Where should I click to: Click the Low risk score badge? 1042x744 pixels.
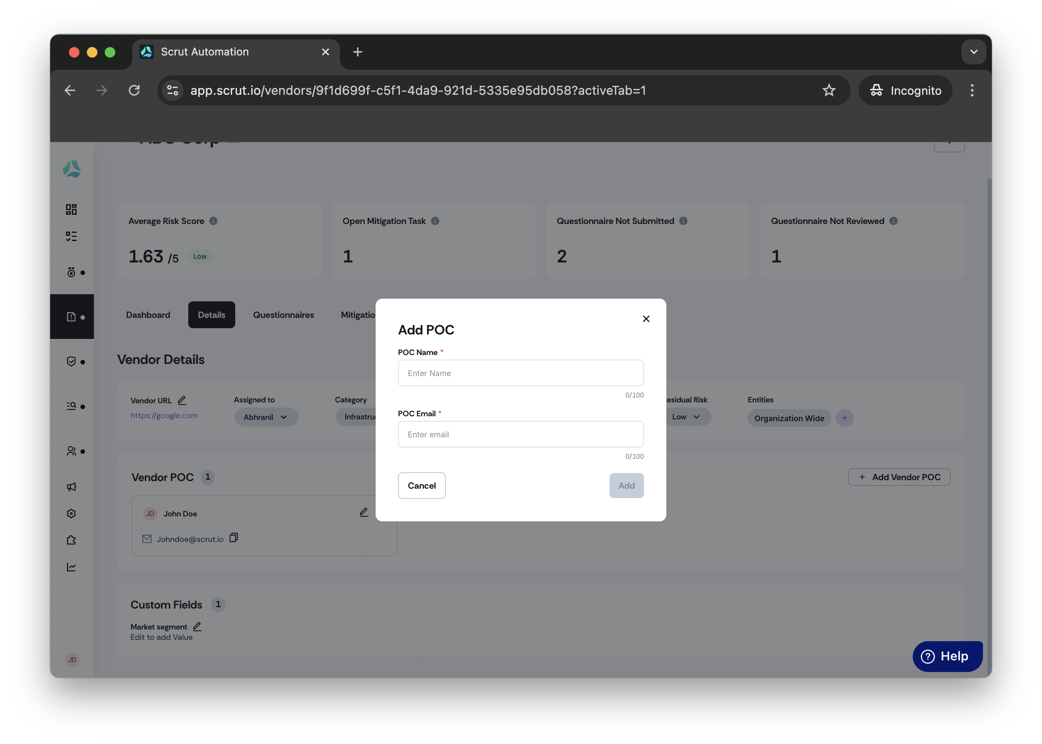pos(200,257)
